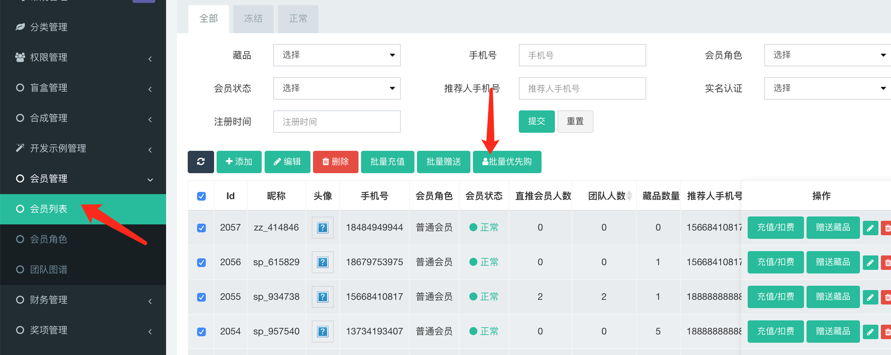Open avatar placeholder image of sp_934738
Viewport: 891px width, 355px height.
coord(322,297)
